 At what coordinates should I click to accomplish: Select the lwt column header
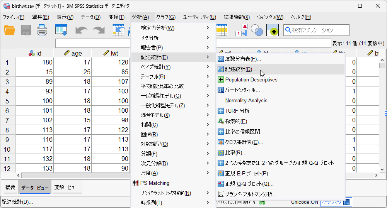coord(111,53)
